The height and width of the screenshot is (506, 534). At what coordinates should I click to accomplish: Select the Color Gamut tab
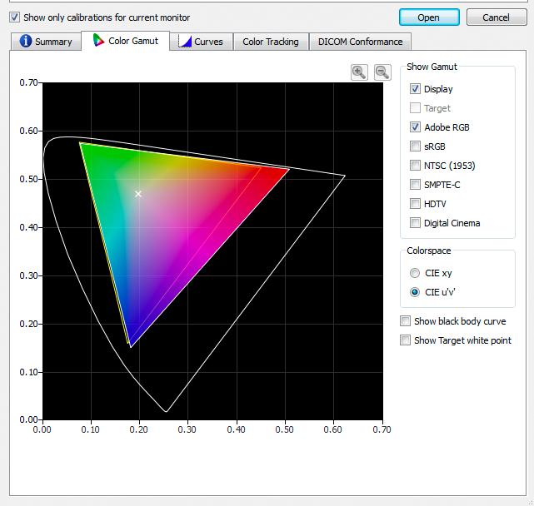point(125,41)
